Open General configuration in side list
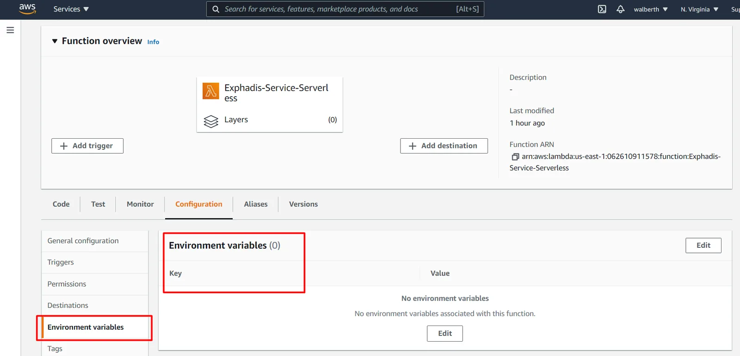The image size is (740, 356). coord(95,241)
